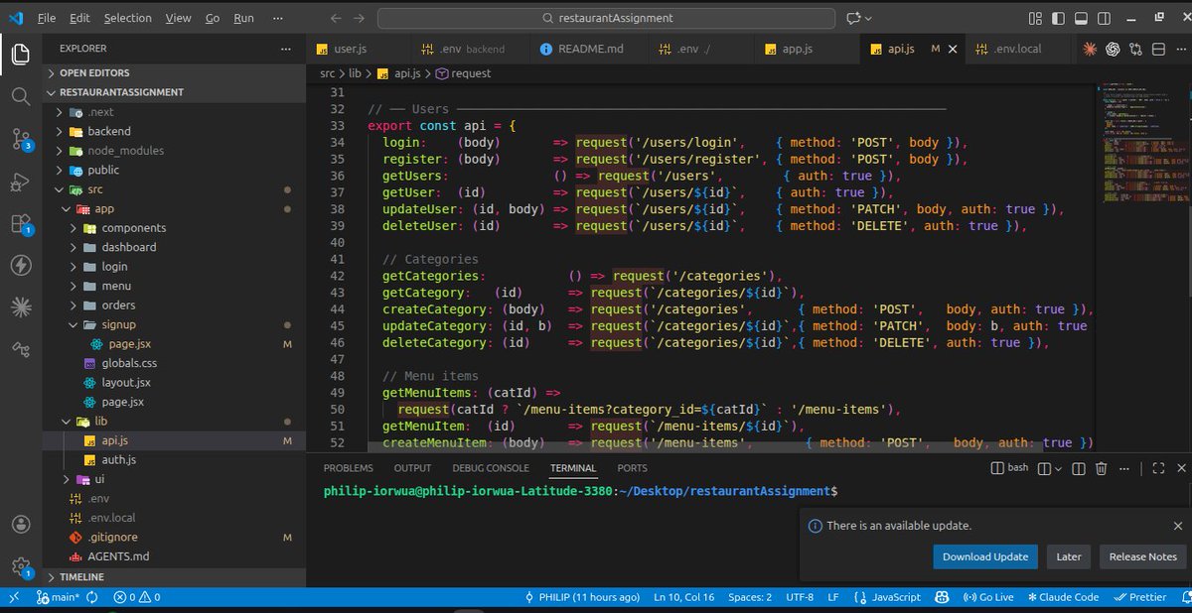Image resolution: width=1192 pixels, height=613 pixels.
Task: Open the Run and Debug view
Action: coord(21,182)
